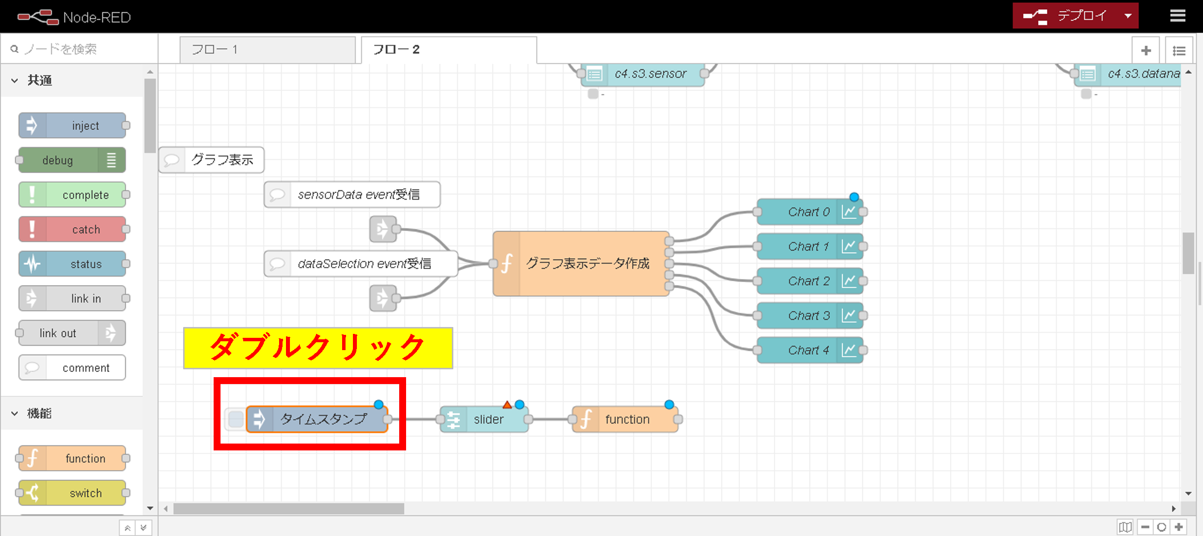
Task: Zoom out the workspace
Action: 1145,527
